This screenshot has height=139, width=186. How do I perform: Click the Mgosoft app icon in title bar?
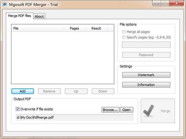pyautogui.click(x=5, y=5)
